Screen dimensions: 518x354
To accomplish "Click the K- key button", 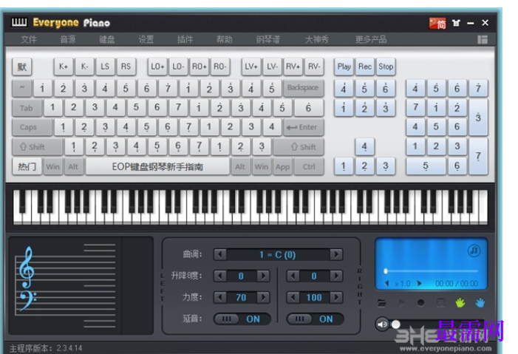I will [x=84, y=67].
